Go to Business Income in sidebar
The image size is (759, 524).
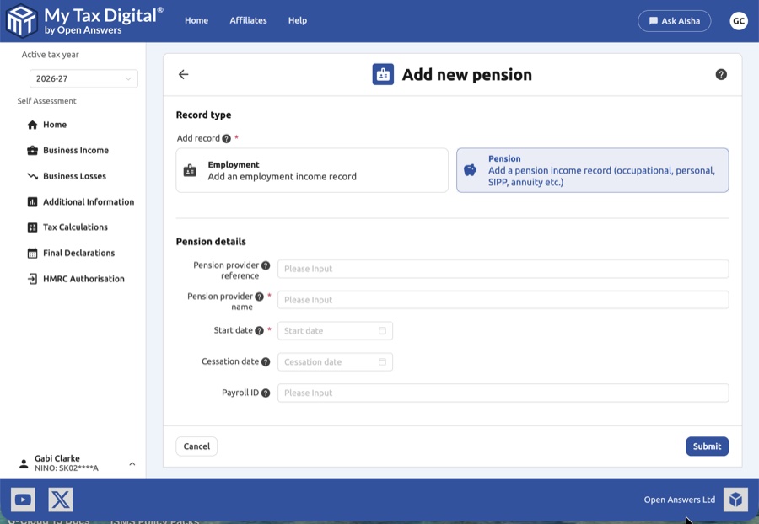tap(76, 151)
